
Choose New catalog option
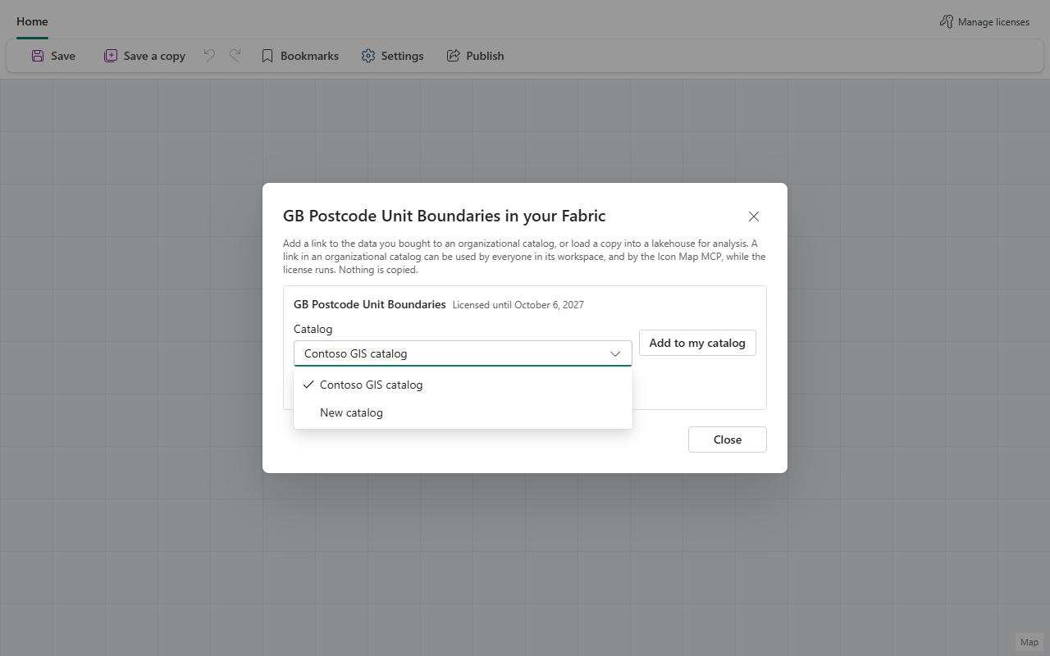tap(463, 412)
